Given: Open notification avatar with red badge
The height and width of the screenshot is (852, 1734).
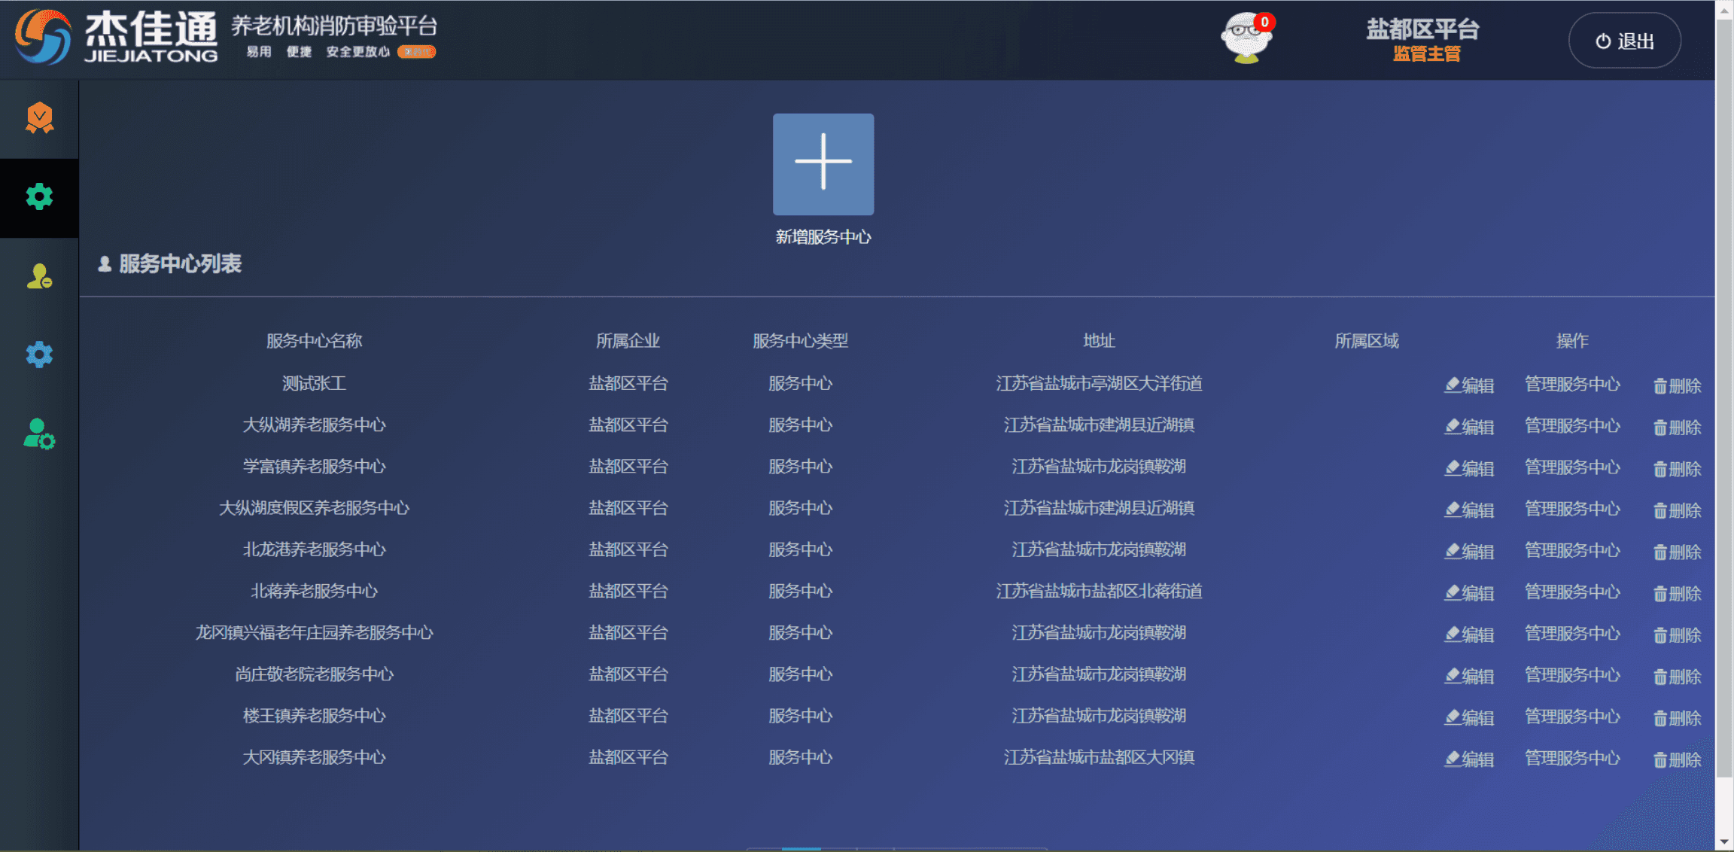Looking at the screenshot, I should (x=1247, y=38).
